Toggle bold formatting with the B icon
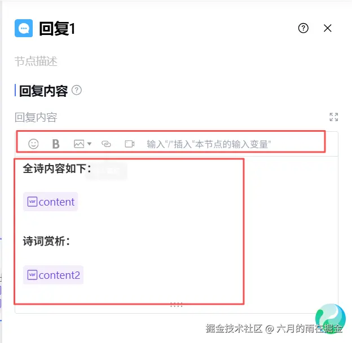352x343 pixels. pos(56,144)
